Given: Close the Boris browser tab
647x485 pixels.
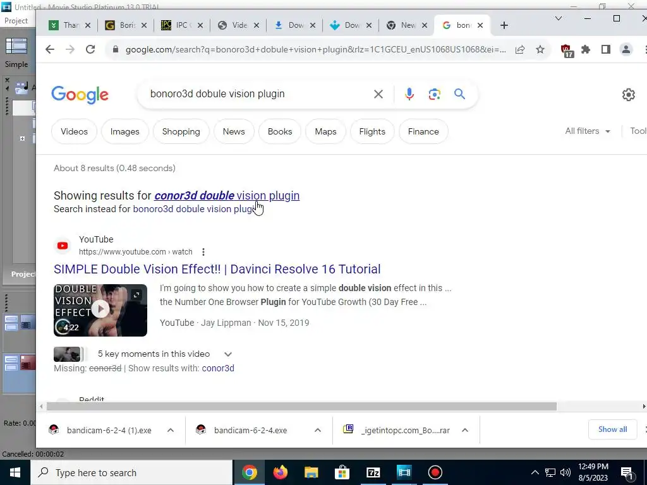Looking at the screenshot, I should pos(143,25).
